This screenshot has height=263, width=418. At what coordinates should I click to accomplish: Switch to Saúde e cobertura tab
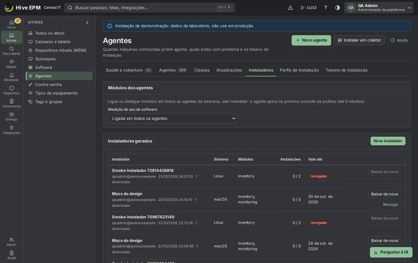coord(129,70)
